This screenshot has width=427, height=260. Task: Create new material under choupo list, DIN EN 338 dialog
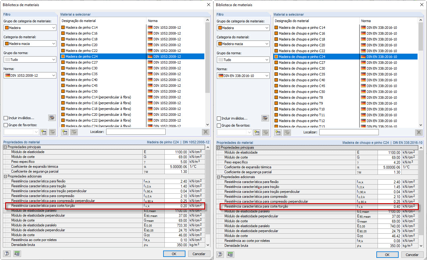point(278,132)
